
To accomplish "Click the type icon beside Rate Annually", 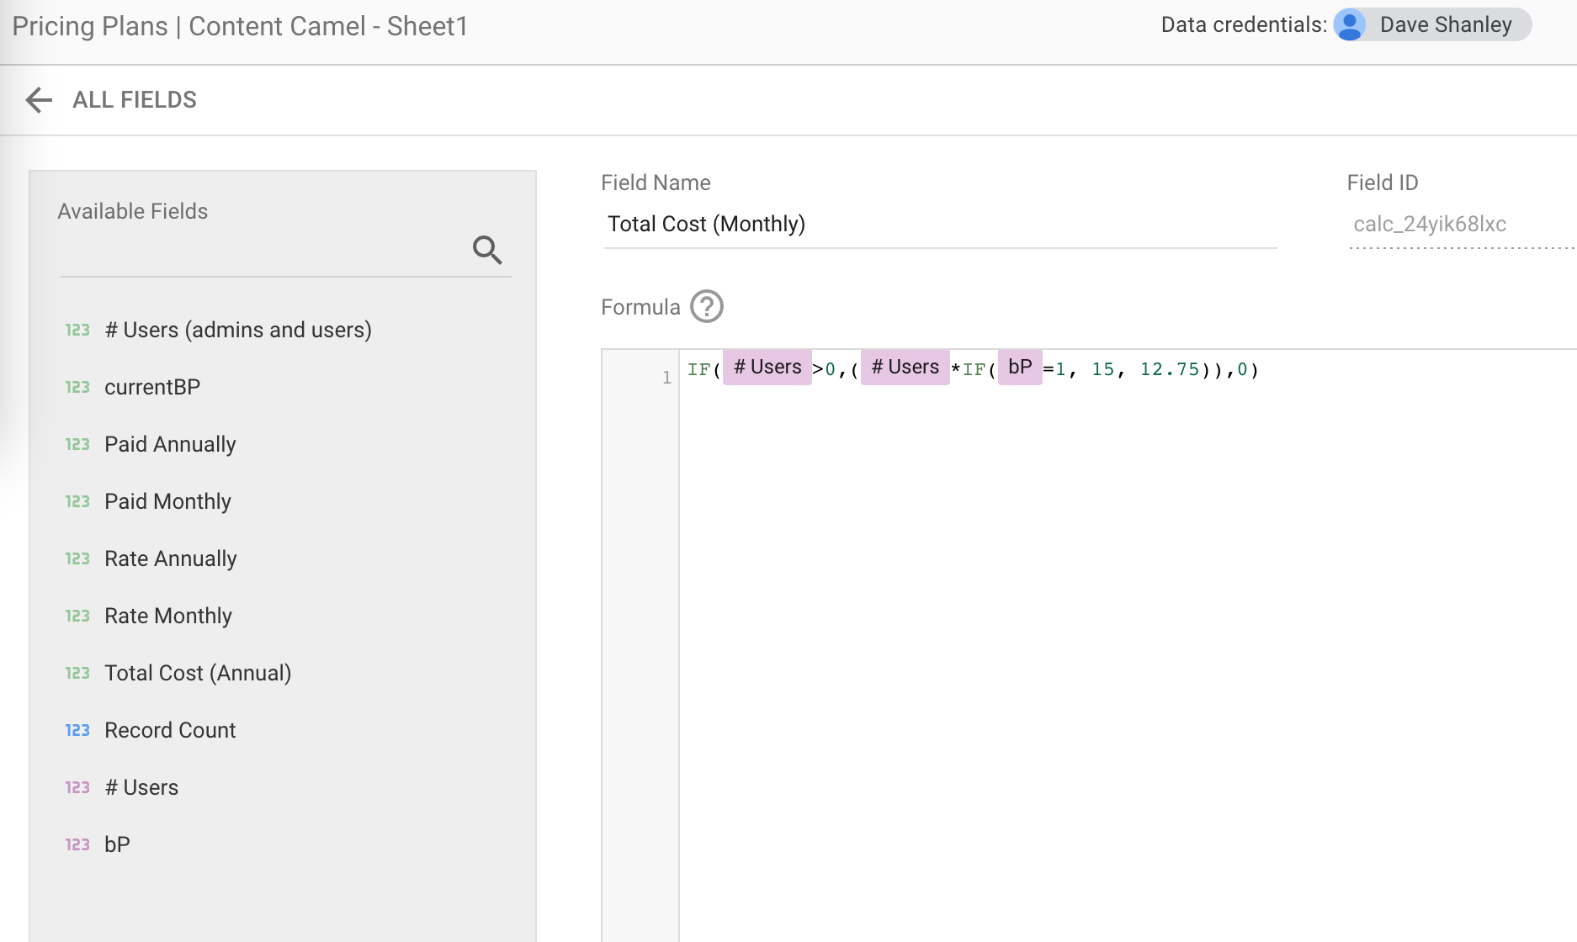I will 77,559.
